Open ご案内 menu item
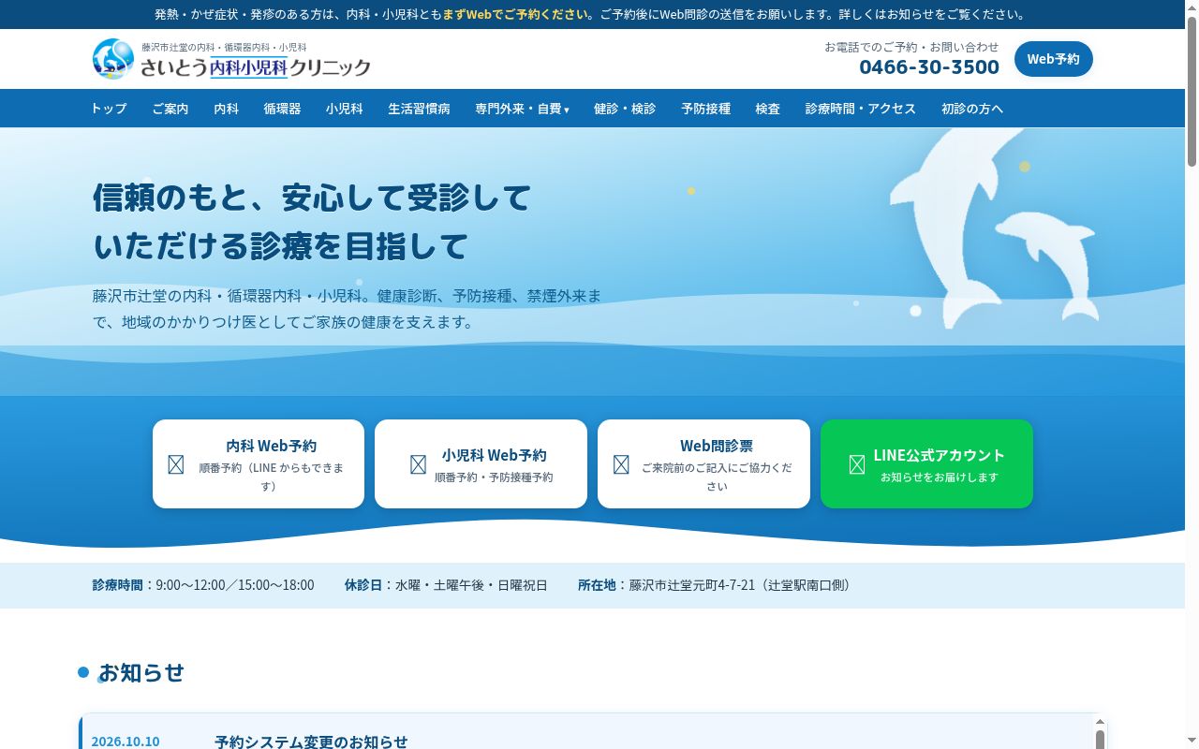The height and width of the screenshot is (749, 1199). coord(170,109)
